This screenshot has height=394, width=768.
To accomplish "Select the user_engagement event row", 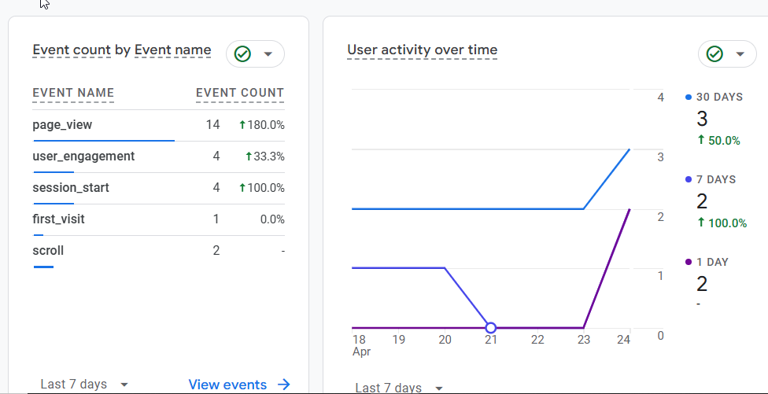I will [x=83, y=156].
